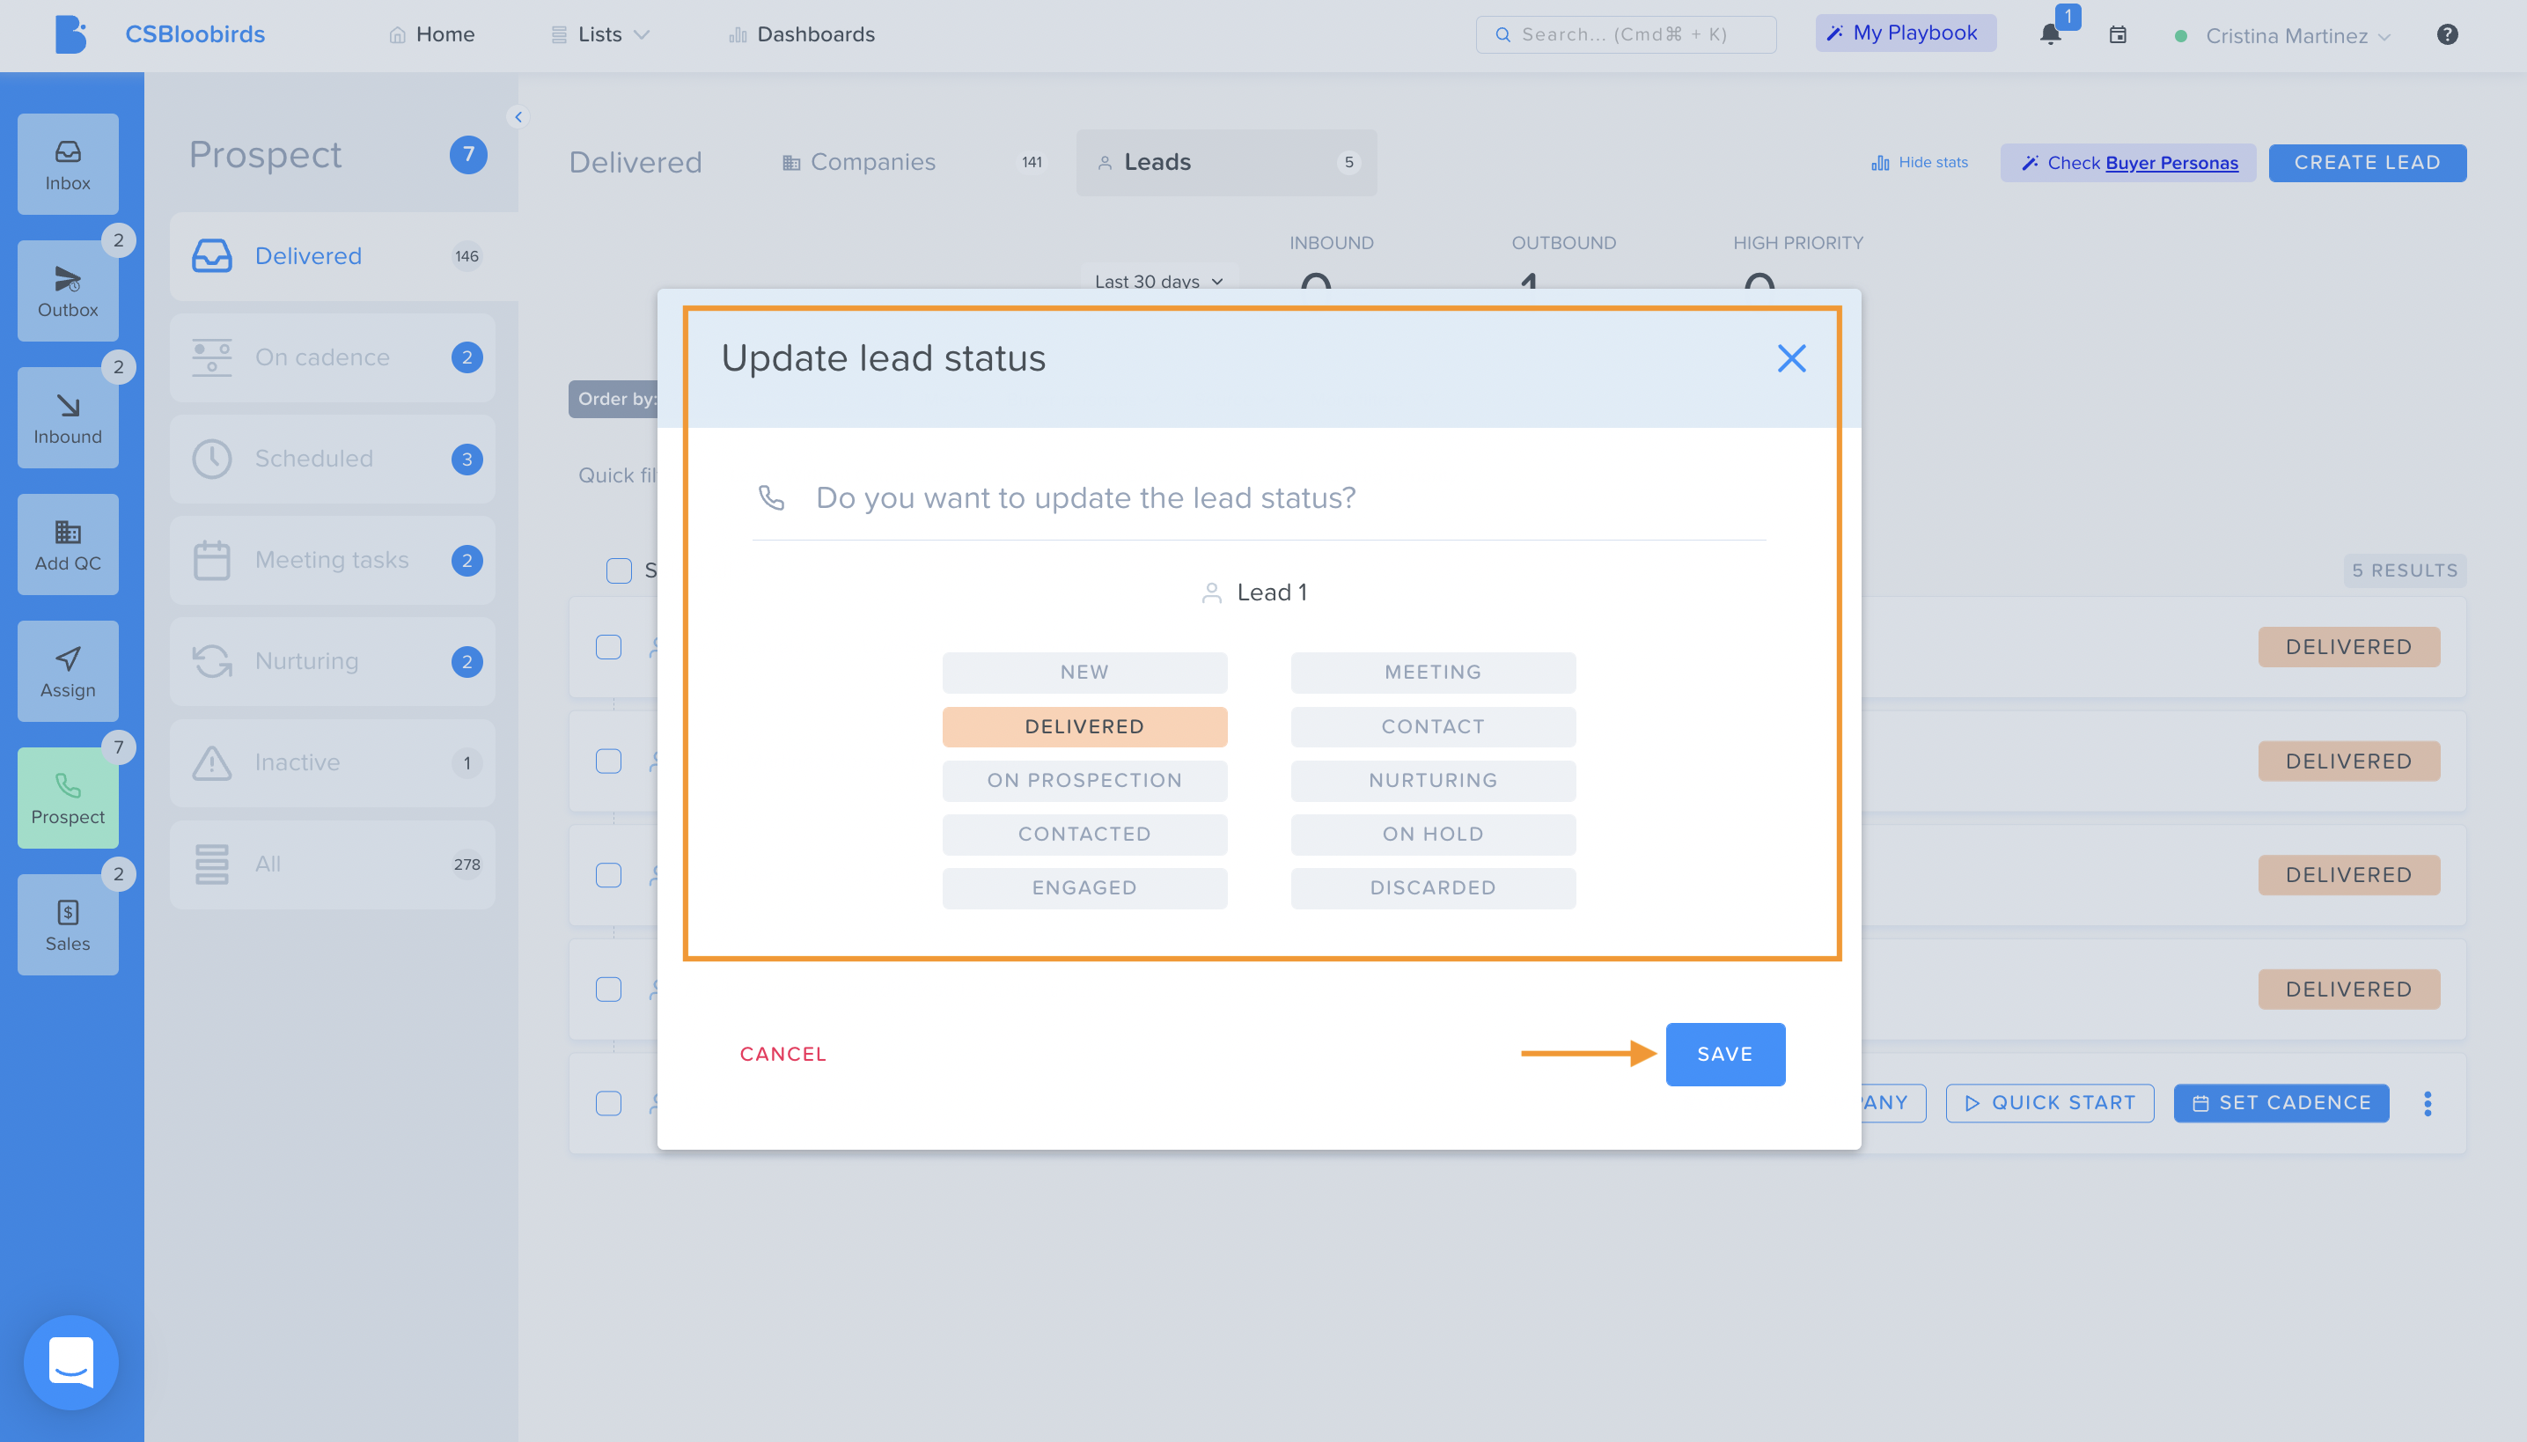Select the DISCARDED status option
The image size is (2527, 1442).
(1433, 888)
